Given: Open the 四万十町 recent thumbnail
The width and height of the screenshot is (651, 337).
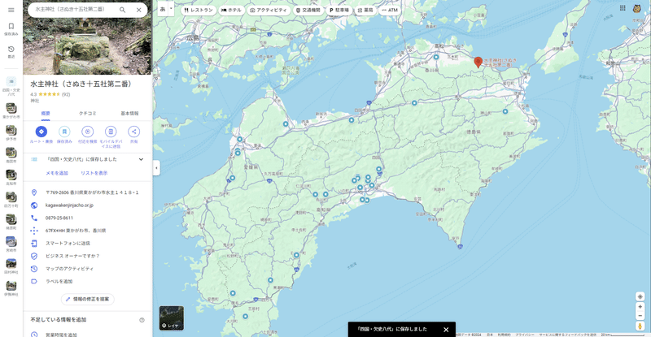Looking at the screenshot, I should pyautogui.click(x=11, y=200).
